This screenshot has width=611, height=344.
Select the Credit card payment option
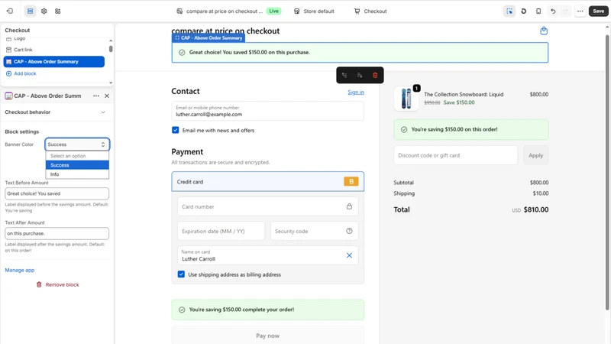click(x=268, y=181)
